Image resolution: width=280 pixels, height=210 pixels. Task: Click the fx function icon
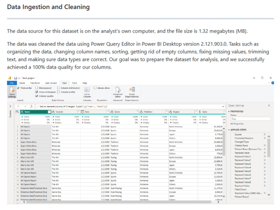click(x=31, y=106)
